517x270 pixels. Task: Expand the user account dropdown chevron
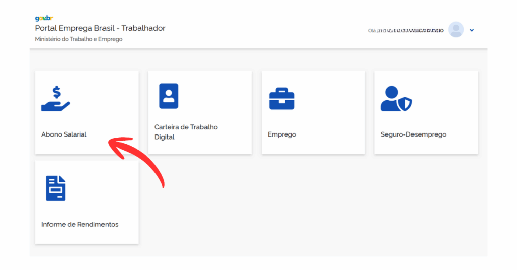click(x=472, y=30)
